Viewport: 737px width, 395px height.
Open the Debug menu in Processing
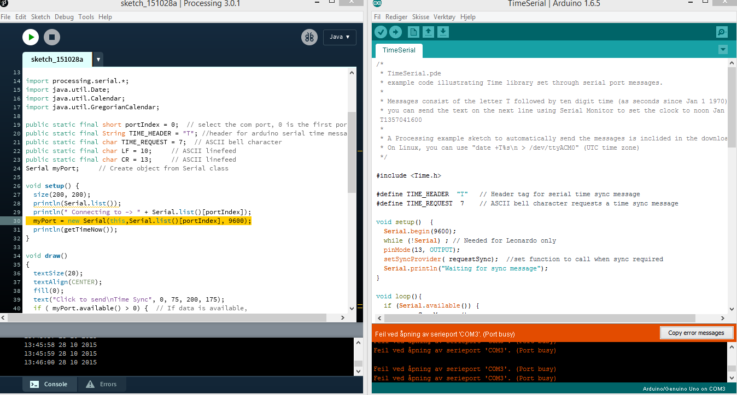[65, 17]
